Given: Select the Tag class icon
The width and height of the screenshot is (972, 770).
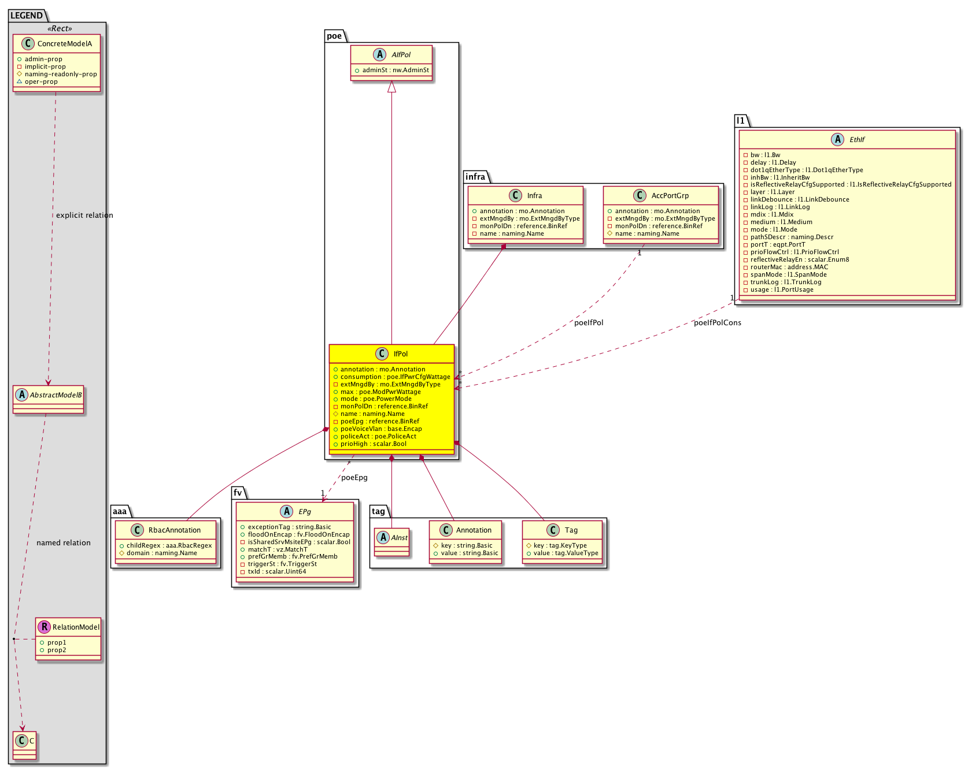Looking at the screenshot, I should 553,530.
